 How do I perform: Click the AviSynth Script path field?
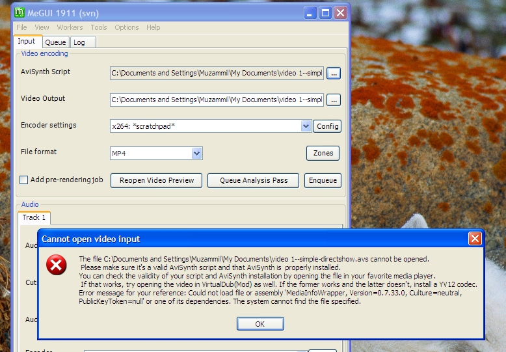tap(217, 74)
